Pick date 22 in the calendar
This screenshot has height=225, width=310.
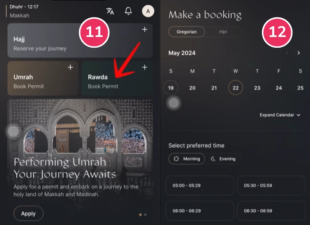[236, 88]
